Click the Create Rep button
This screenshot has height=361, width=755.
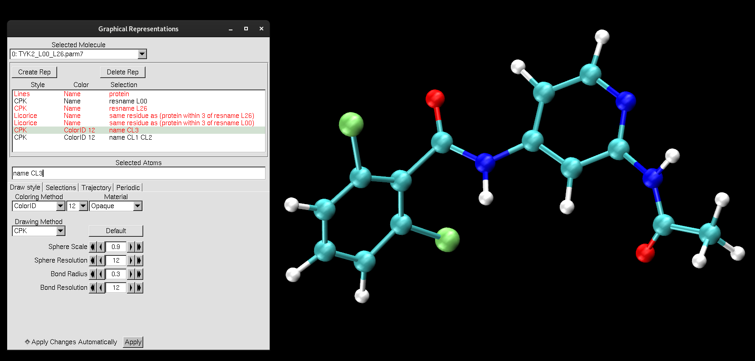pyautogui.click(x=34, y=72)
